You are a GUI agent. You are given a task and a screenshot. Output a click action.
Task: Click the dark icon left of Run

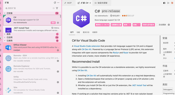[x=164, y=3]
